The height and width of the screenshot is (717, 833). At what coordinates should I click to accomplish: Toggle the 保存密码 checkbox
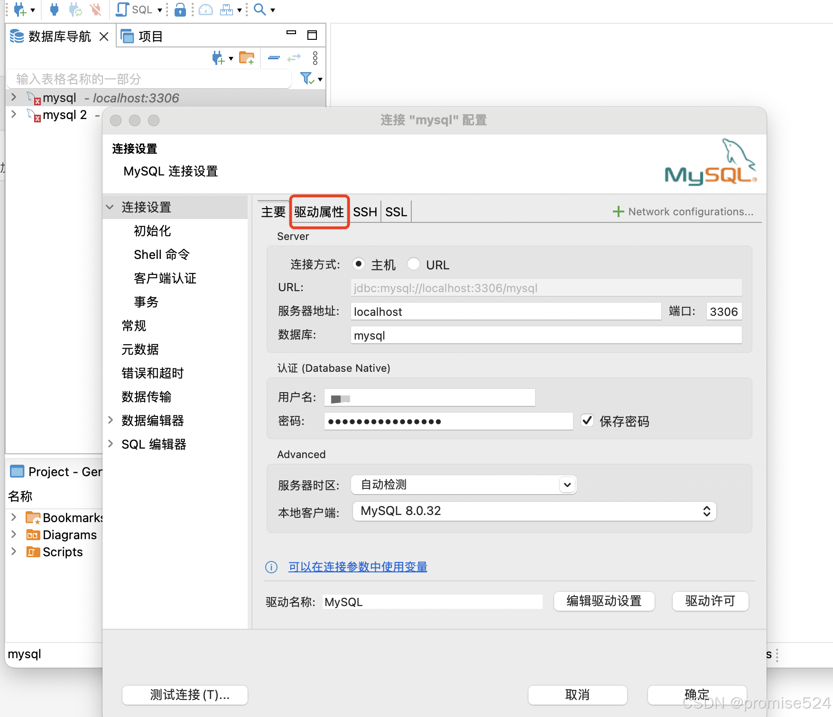(x=587, y=421)
